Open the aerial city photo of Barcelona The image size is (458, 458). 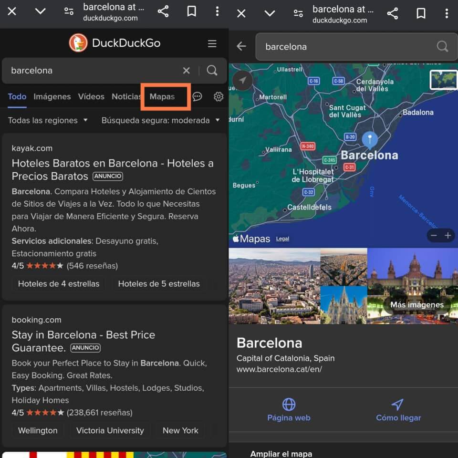click(x=274, y=286)
